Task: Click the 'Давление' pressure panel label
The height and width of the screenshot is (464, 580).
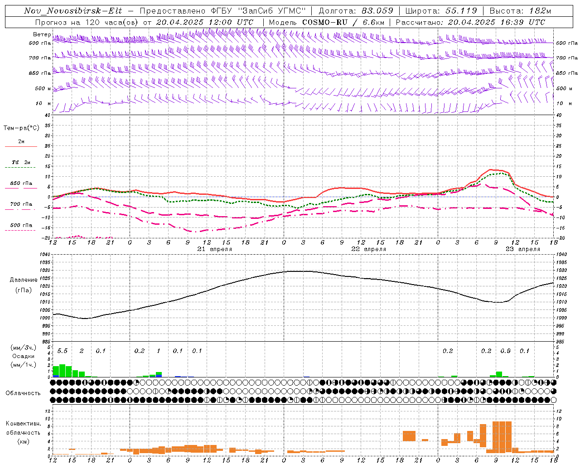Action: [x=24, y=280]
